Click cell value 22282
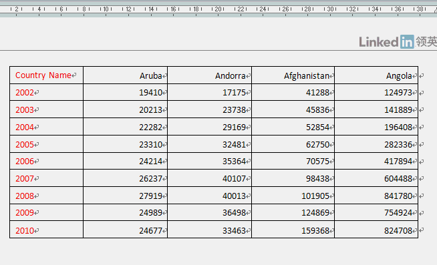Screen dimensions: 437x265 click(x=150, y=127)
